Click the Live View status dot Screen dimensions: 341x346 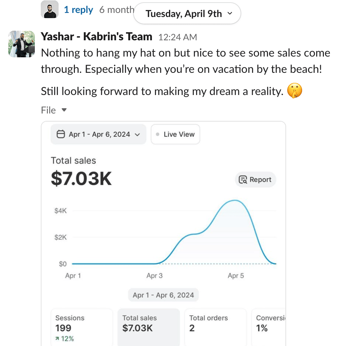tap(158, 135)
